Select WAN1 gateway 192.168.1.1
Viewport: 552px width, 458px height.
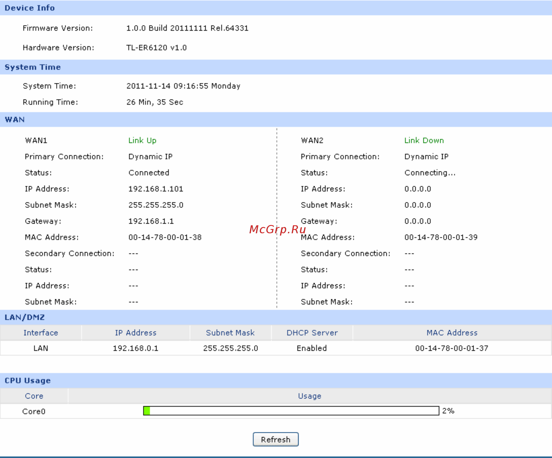coord(151,221)
